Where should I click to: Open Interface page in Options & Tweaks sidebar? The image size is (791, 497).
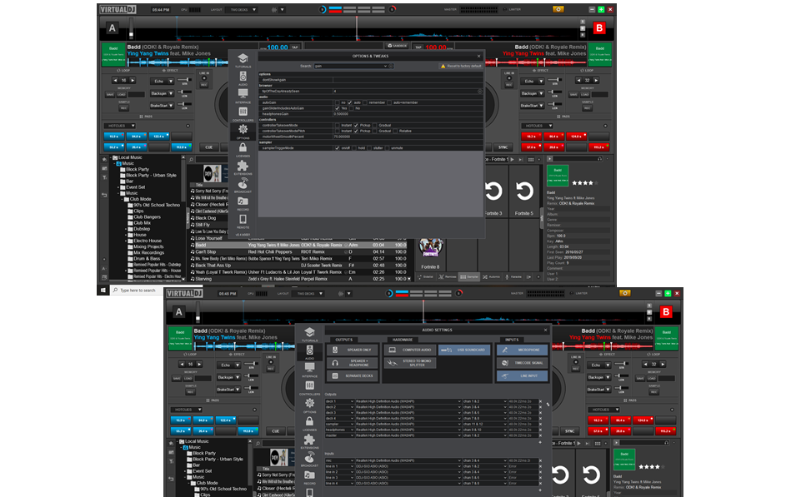point(243,95)
